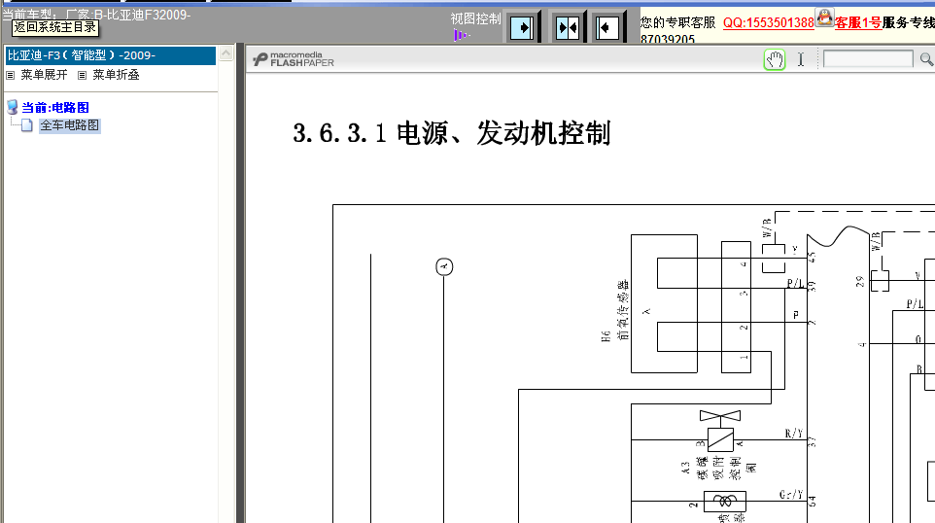The height and width of the screenshot is (523, 935).
Task: Click the computer icon beside 当前:电路图
Action: [x=12, y=107]
